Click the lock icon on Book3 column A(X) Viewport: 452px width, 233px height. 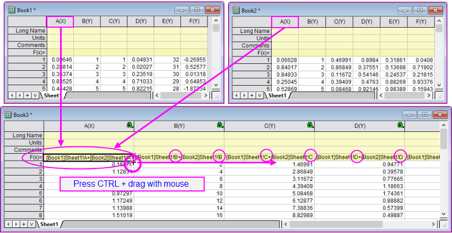(130, 124)
